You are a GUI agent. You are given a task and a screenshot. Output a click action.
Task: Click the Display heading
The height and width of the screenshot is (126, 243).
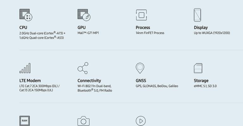click(201, 28)
